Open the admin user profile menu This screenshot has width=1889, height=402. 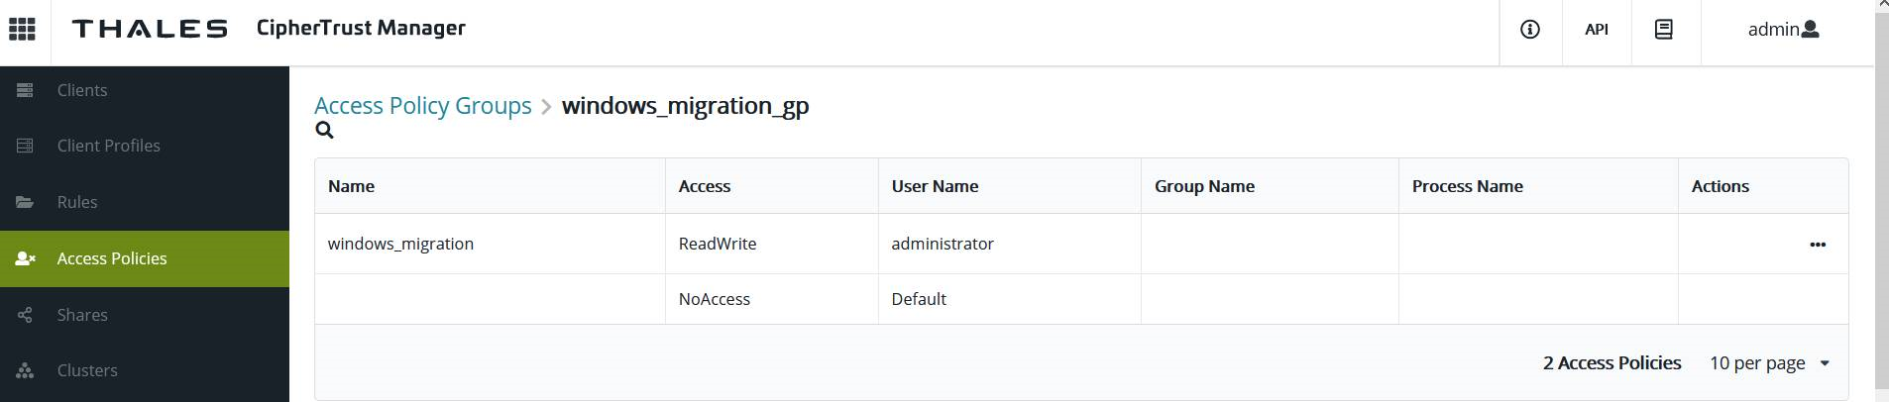point(1783,30)
